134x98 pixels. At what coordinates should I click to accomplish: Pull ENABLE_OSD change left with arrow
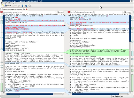point(69,16)
